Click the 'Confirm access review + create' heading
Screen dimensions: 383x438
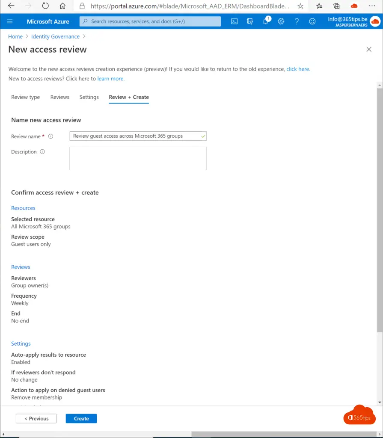(x=55, y=192)
